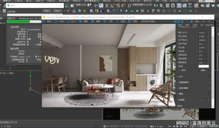
Task: Collapse the denoising section
Action: [178, 94]
